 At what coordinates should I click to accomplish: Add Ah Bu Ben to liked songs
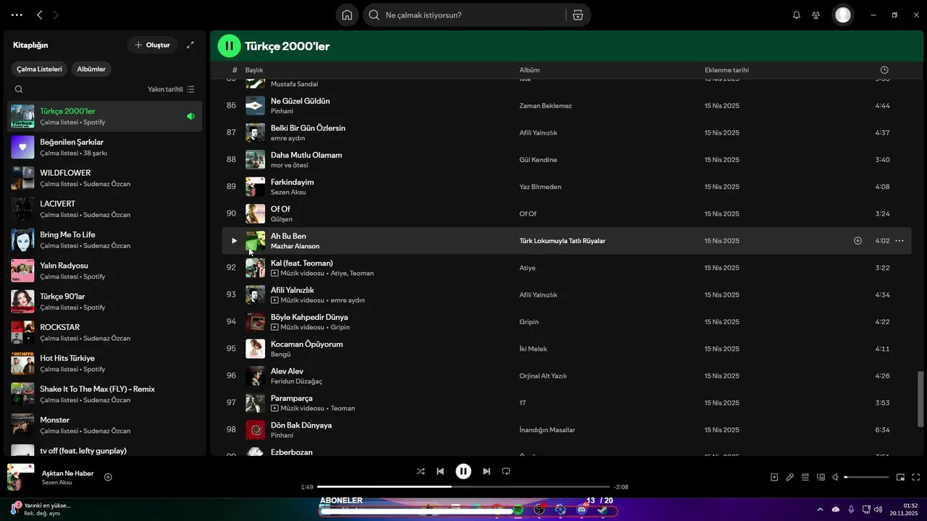[x=857, y=240]
